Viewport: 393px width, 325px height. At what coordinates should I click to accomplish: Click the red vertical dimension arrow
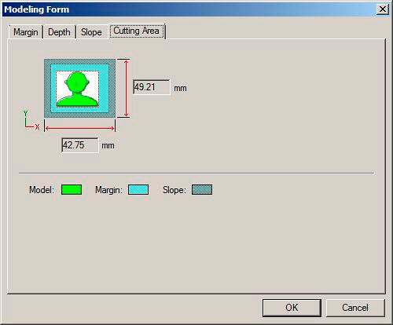tap(127, 88)
